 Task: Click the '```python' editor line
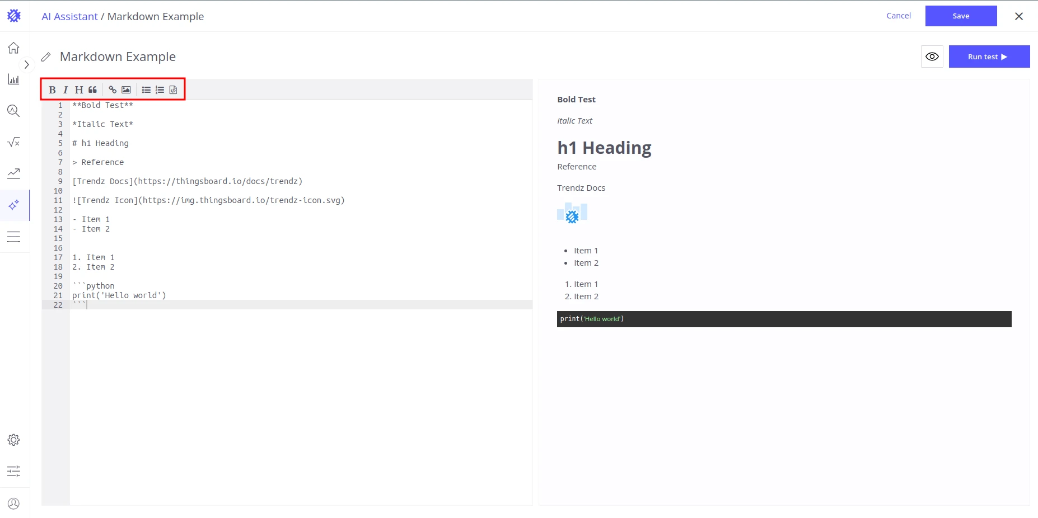93,286
